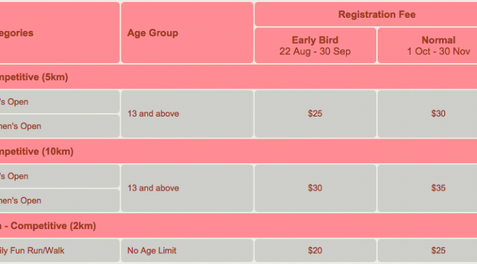The height and width of the screenshot is (264, 477).
Task: Click the Categories column header
Action: tap(60, 33)
